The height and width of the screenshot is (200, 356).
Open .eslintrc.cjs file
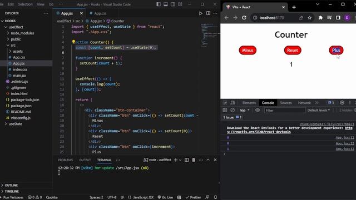click(19, 82)
